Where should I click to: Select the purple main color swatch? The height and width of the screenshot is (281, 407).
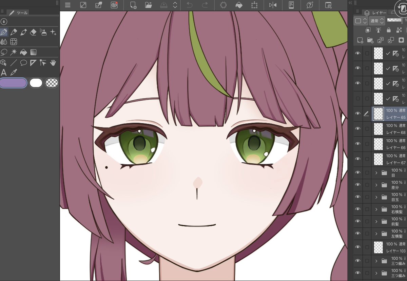click(13, 83)
